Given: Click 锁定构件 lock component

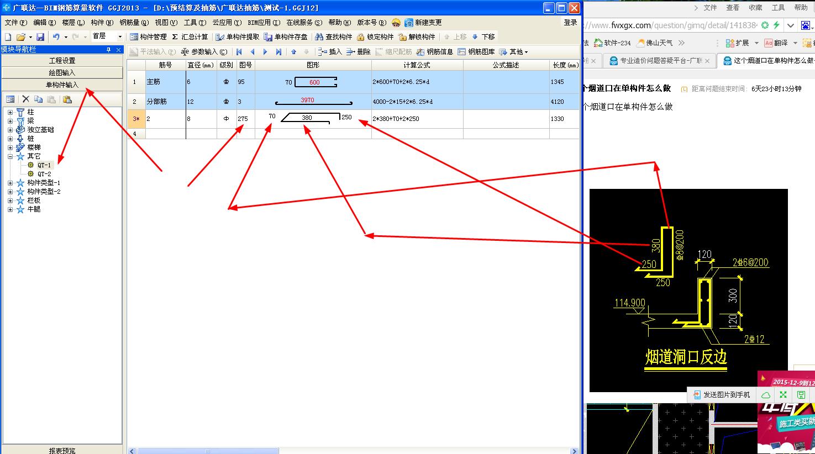Looking at the screenshot, I should (x=375, y=36).
